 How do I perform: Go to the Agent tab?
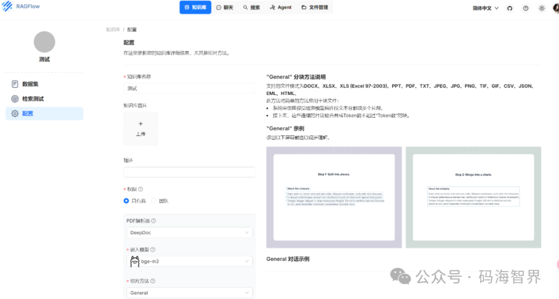click(281, 7)
